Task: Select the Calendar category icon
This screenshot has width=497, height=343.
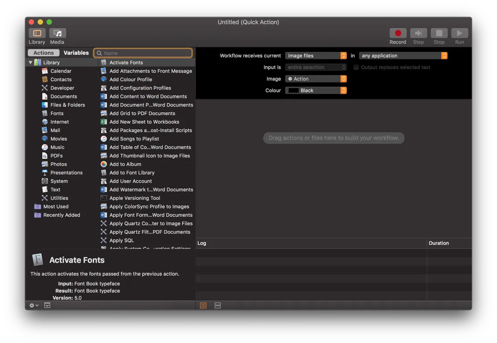Action: pyautogui.click(x=45, y=71)
